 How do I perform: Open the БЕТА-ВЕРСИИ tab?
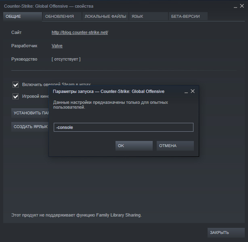pos(188,17)
